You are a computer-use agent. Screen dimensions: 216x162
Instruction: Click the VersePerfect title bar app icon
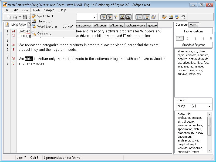[5, 4]
